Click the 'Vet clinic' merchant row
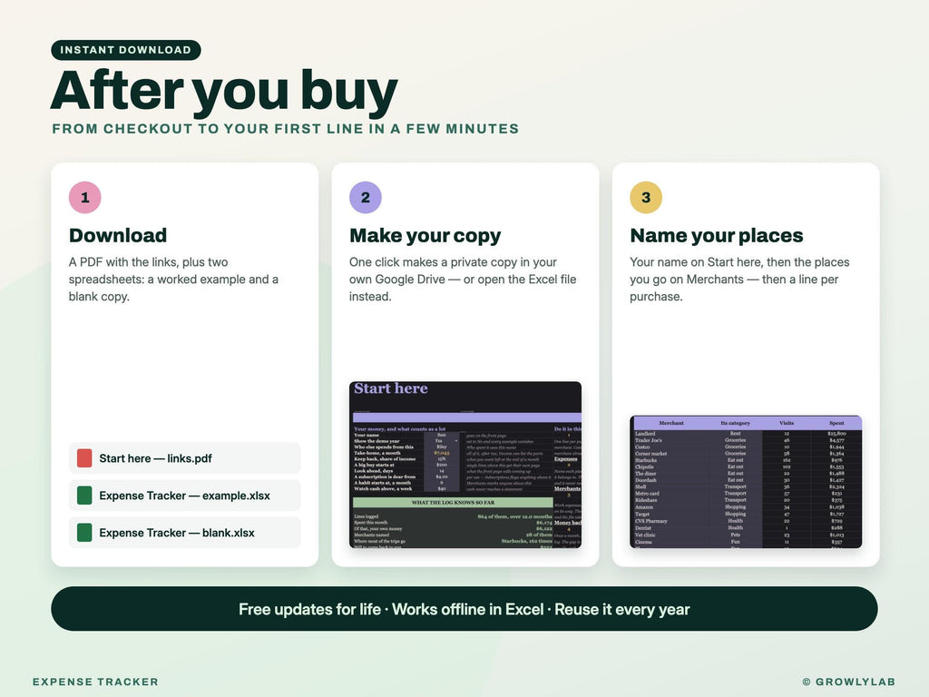The width and height of the screenshot is (929, 697). pos(746,535)
